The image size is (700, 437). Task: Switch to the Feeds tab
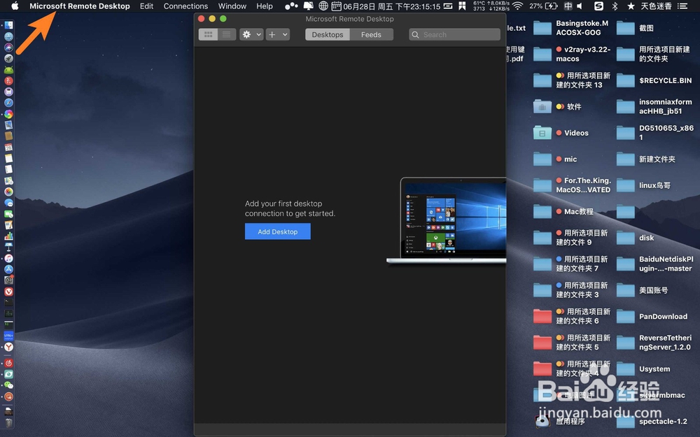(370, 34)
